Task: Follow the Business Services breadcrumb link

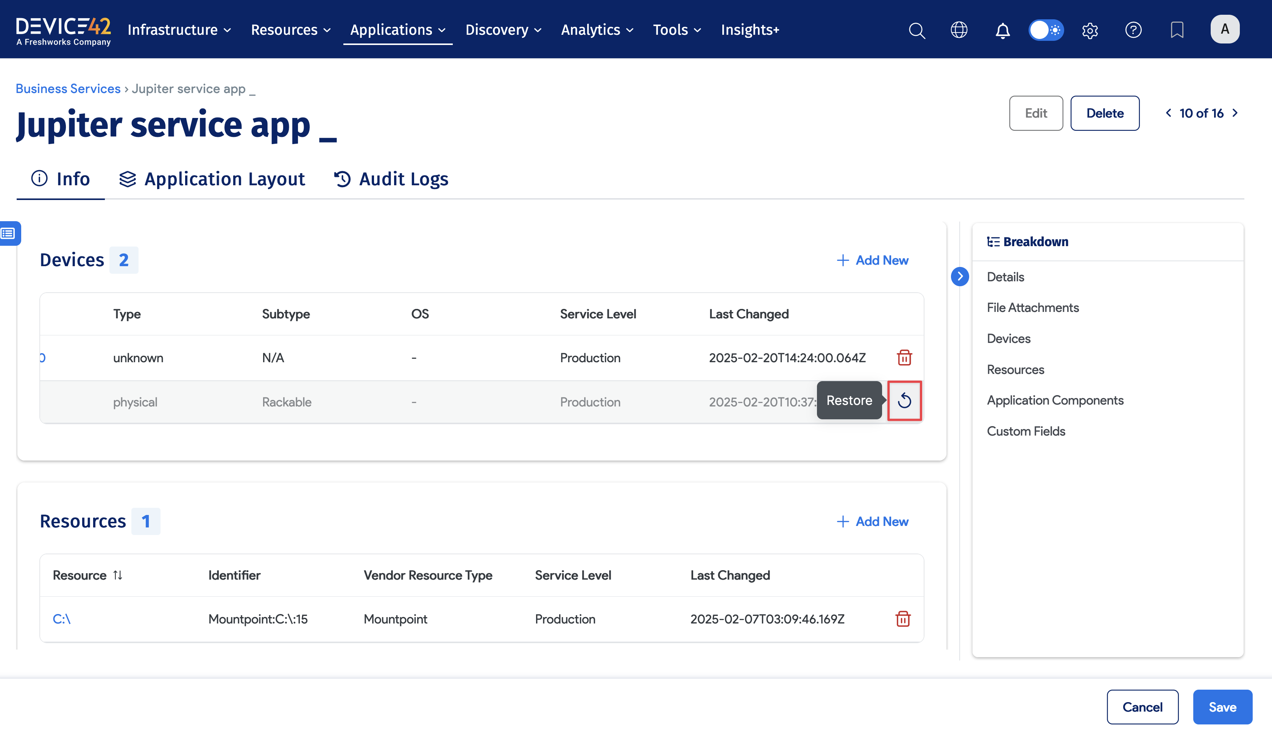Action: pyautogui.click(x=68, y=89)
